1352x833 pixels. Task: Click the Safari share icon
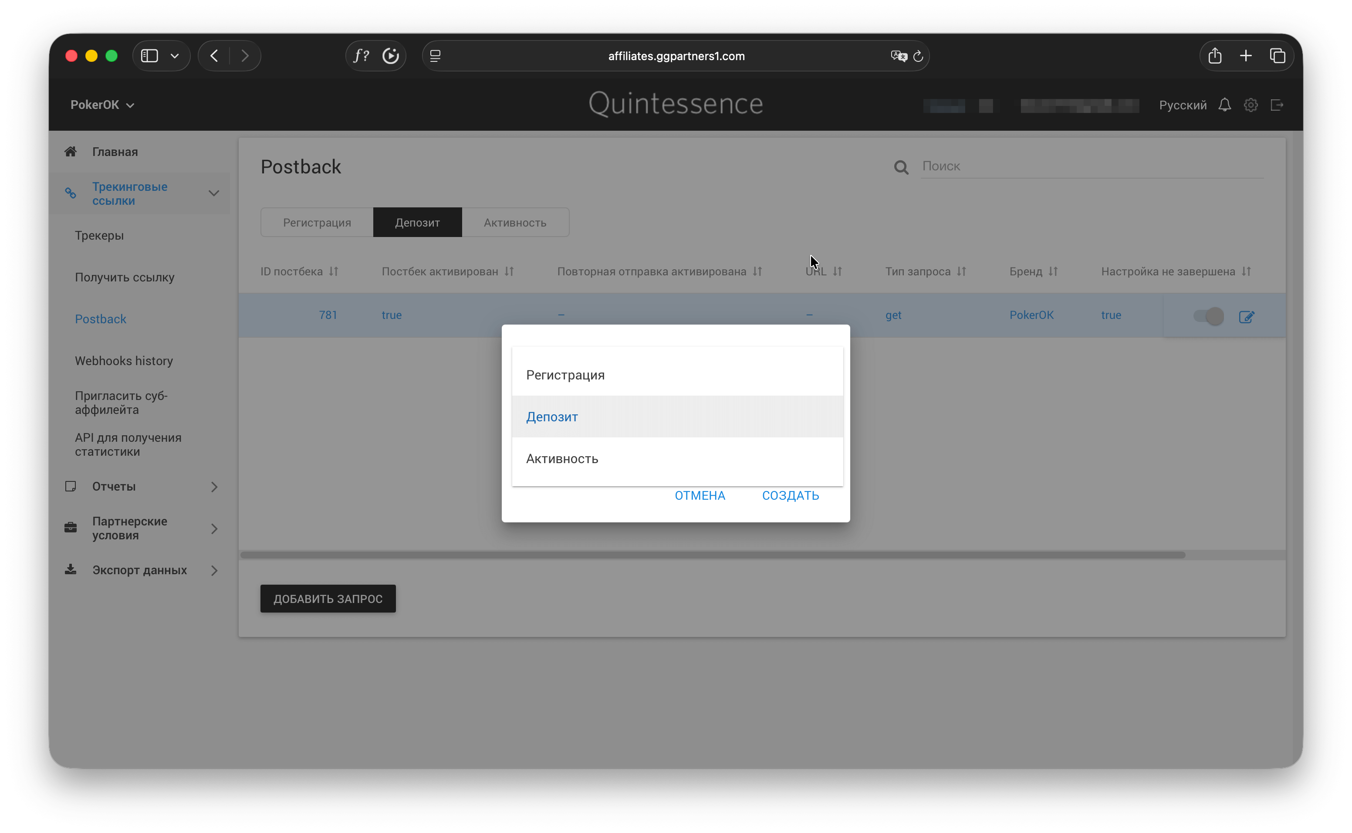click(1215, 56)
